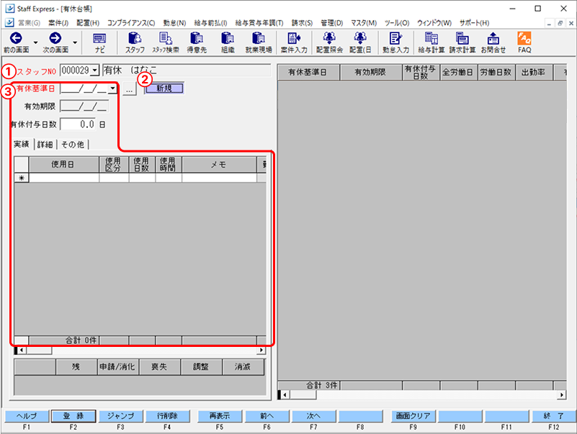Open スタッフ検索 search icon

[x=166, y=42]
